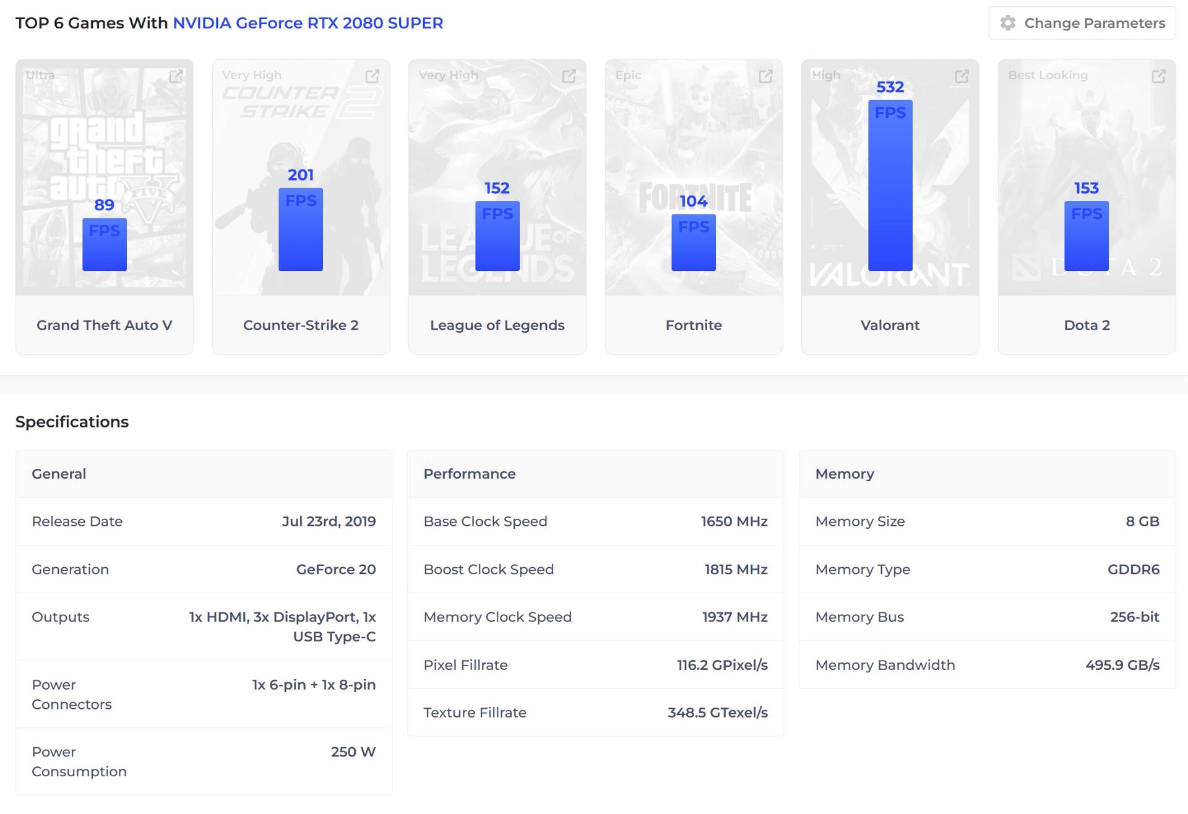Click the Texture Fillrate row label
Image resolution: width=1188 pixels, height=814 pixels.
coord(475,713)
